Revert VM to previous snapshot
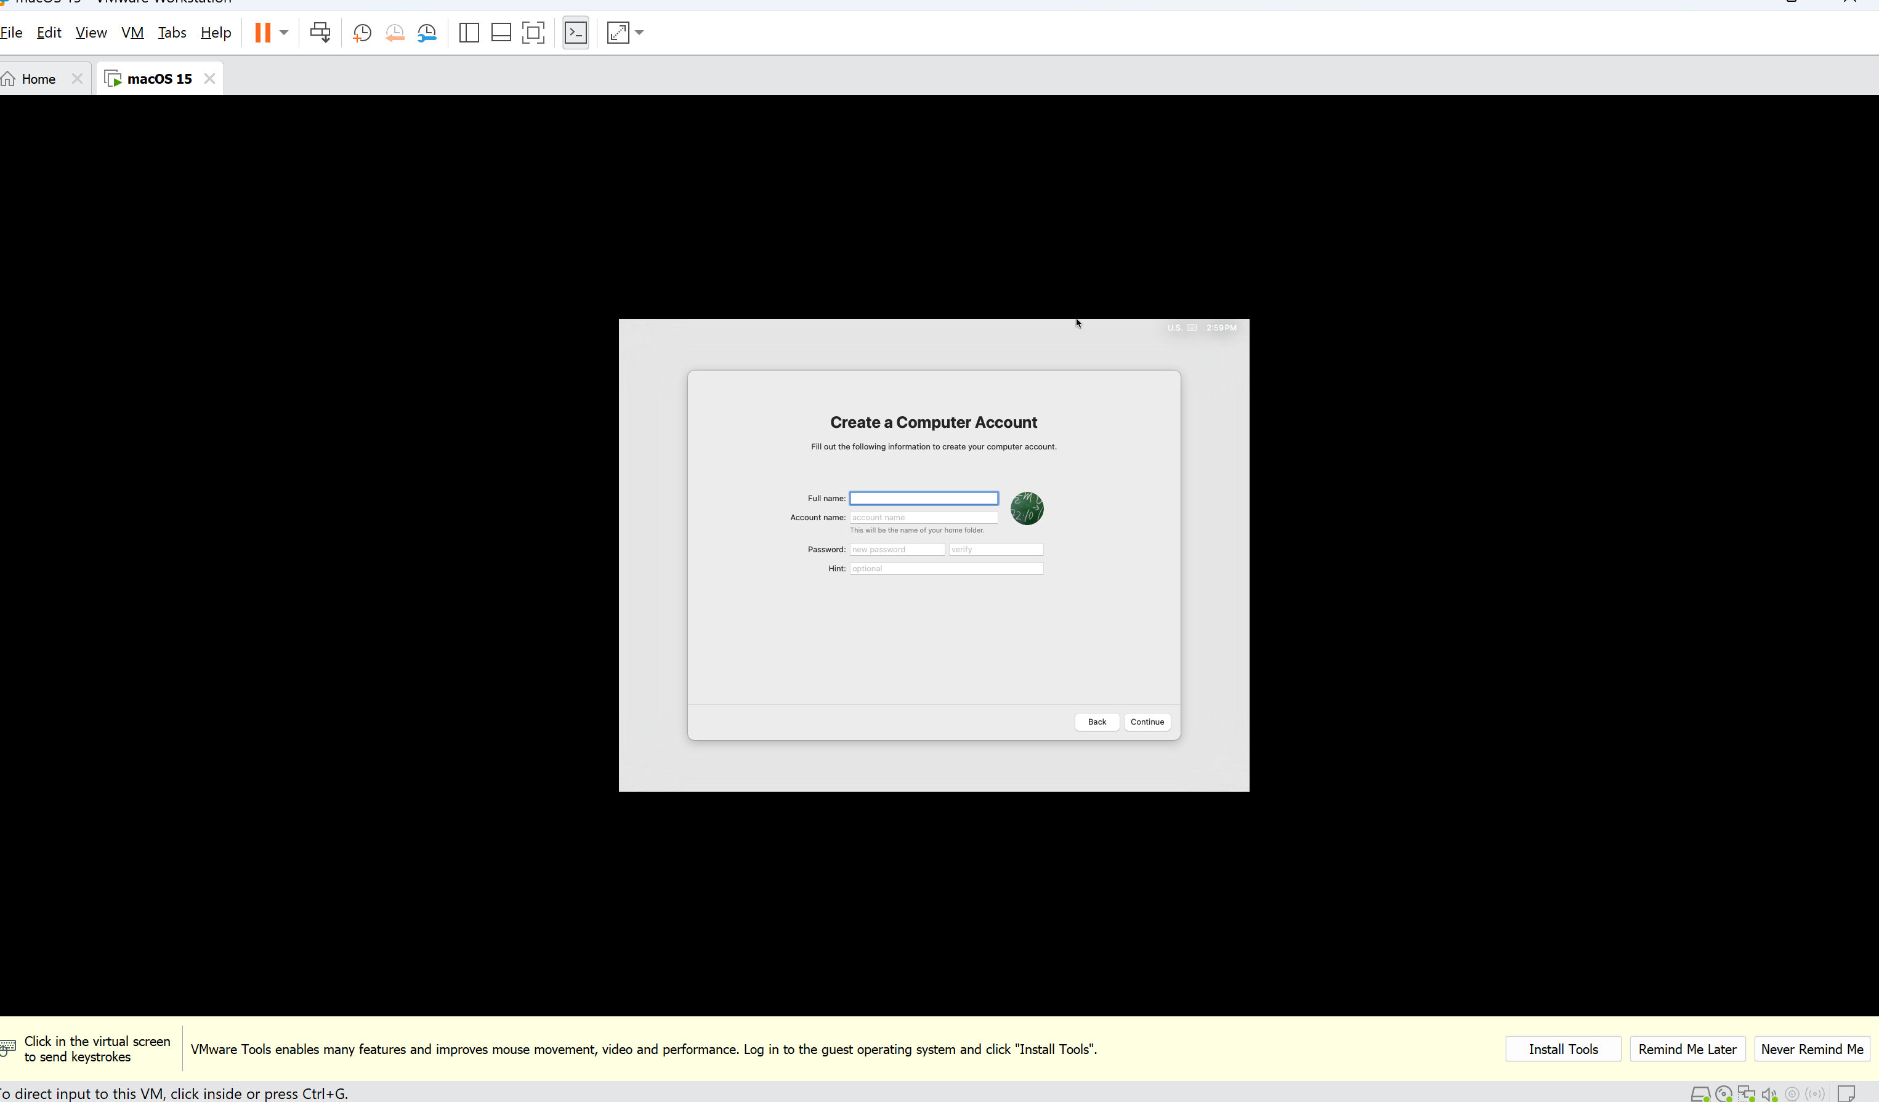1879x1102 pixels. [394, 33]
